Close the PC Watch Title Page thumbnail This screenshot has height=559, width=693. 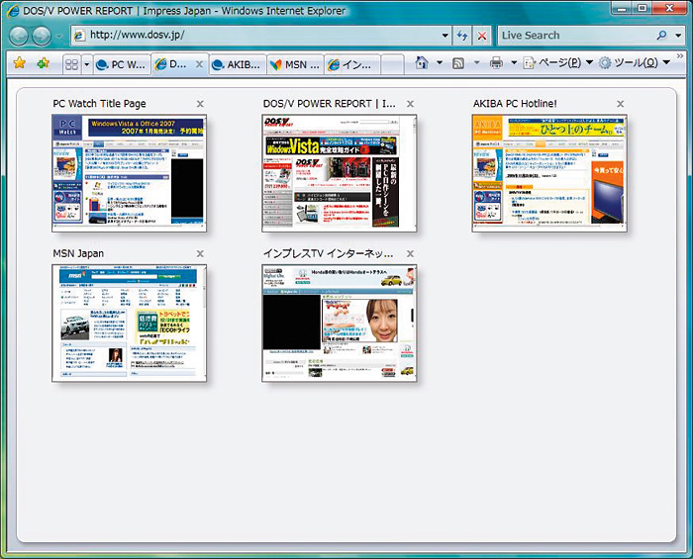pos(200,104)
